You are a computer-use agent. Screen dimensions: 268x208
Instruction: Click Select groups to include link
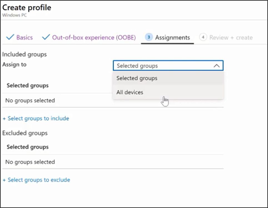coord(38,118)
